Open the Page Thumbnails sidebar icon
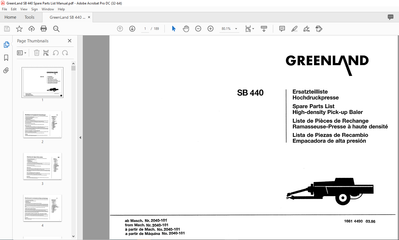399x240 pixels. point(6,45)
